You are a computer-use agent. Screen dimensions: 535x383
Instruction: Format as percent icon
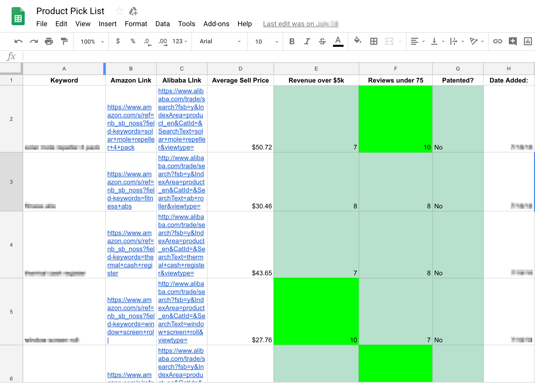point(133,41)
